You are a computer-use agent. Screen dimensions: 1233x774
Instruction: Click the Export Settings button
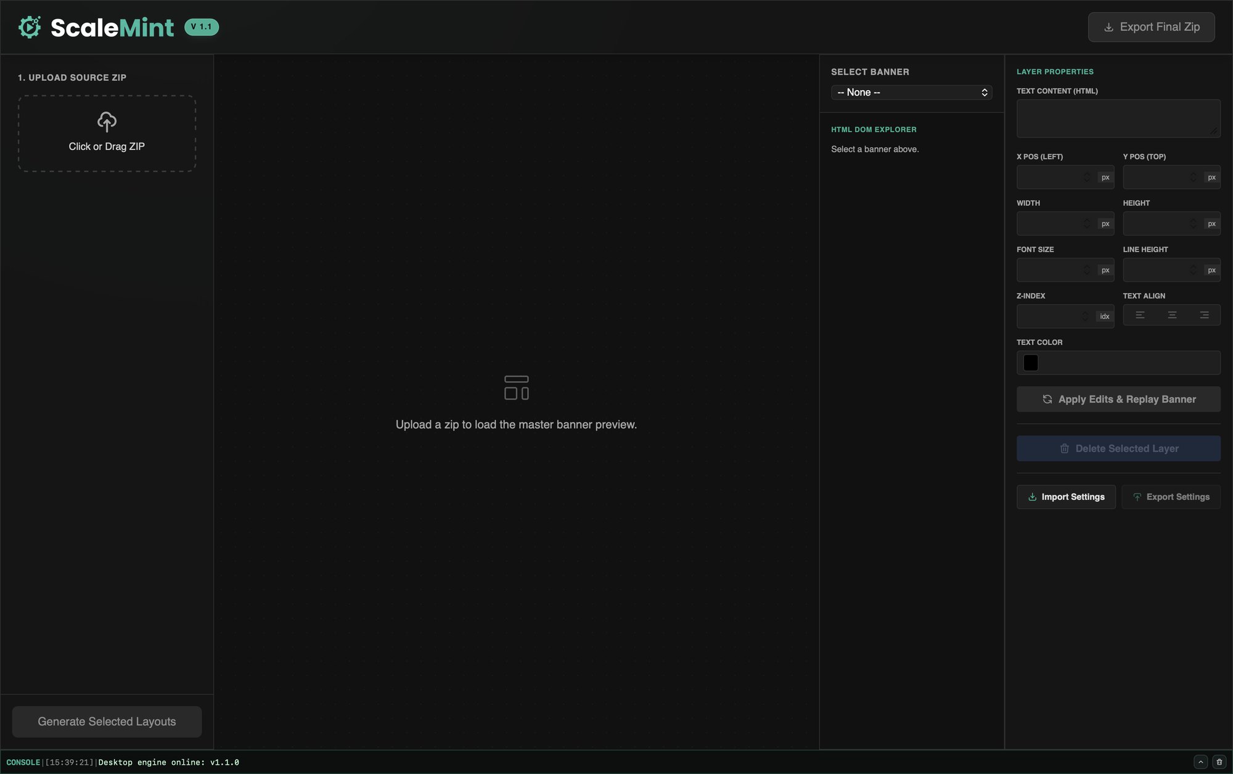tap(1171, 497)
